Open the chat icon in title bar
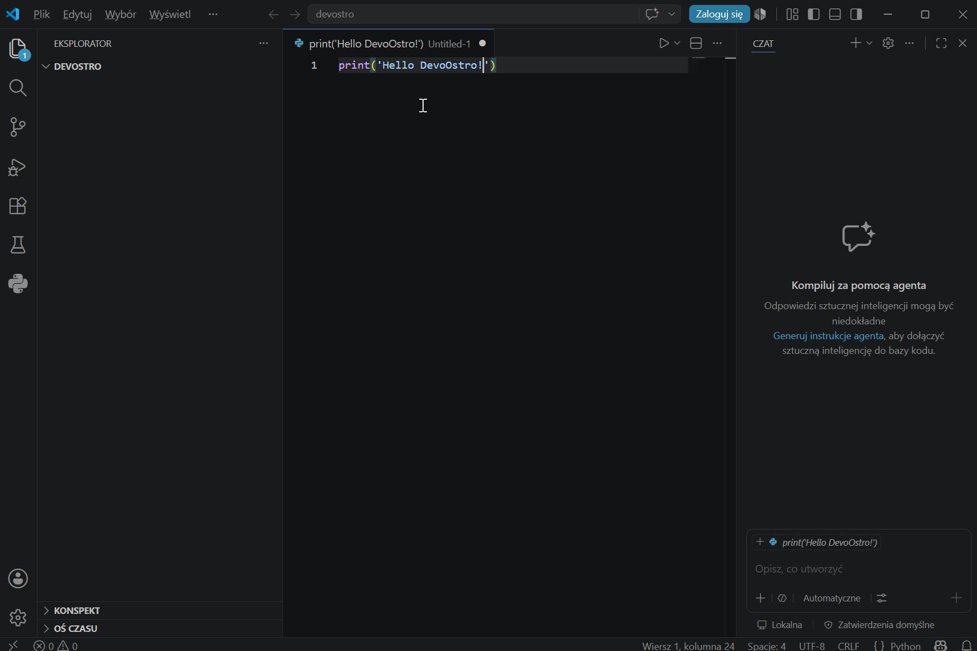Image resolution: width=977 pixels, height=651 pixels. point(652,14)
